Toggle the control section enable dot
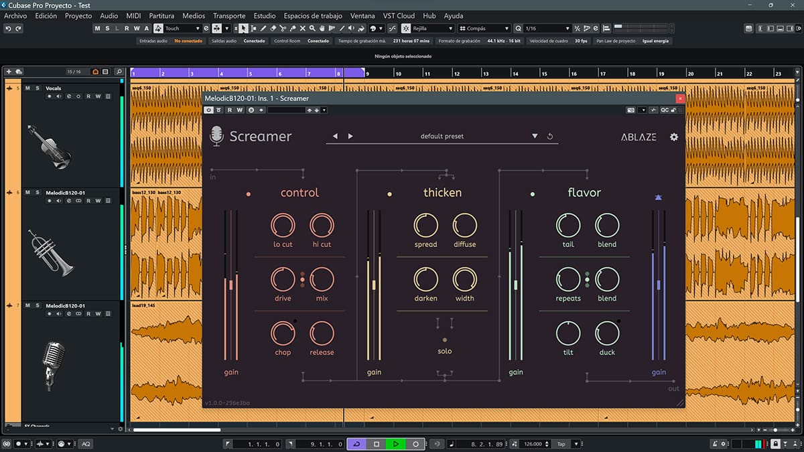 coord(249,194)
